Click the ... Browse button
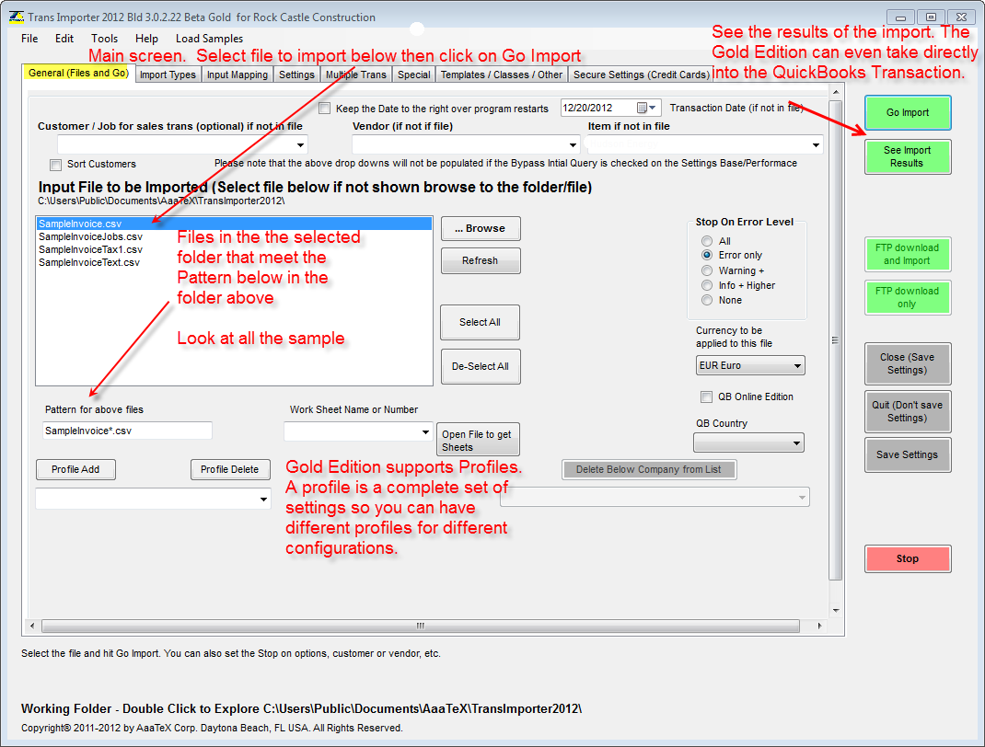Viewport: 985px width, 747px height. (x=481, y=228)
